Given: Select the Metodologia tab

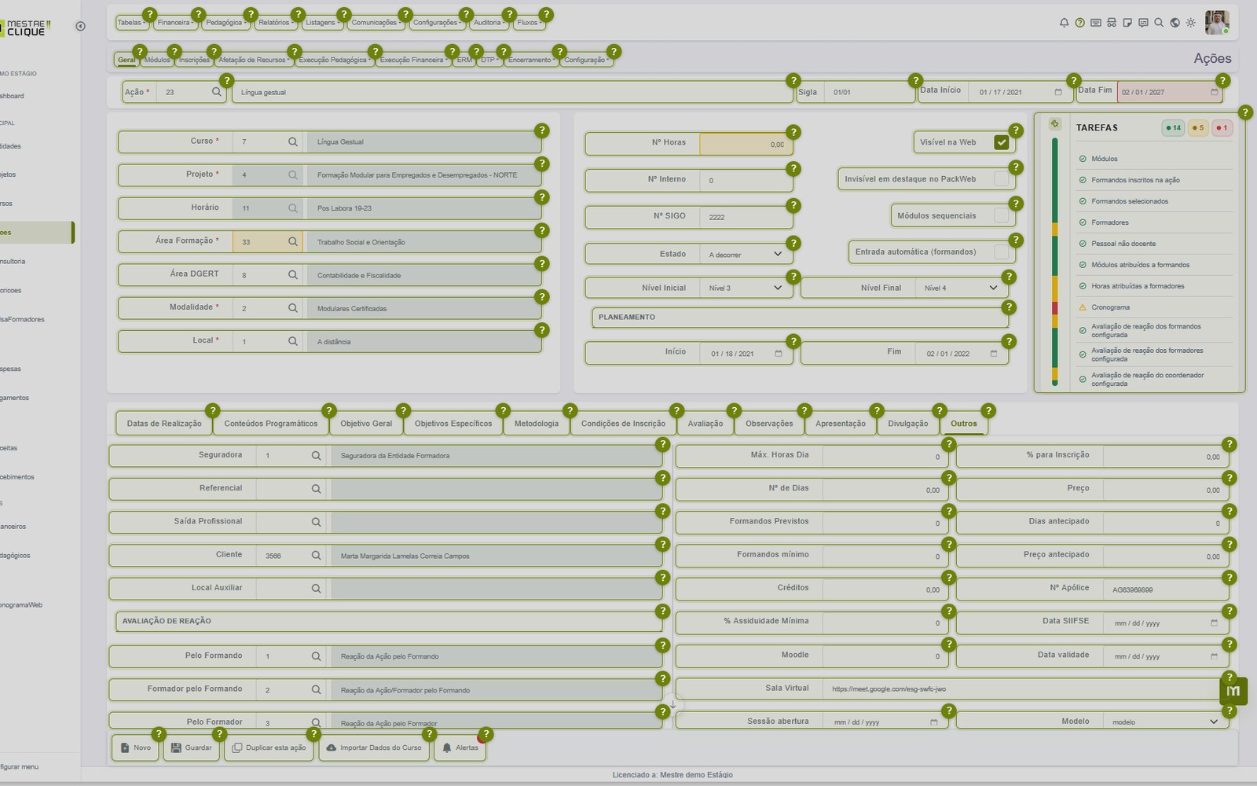Looking at the screenshot, I should (x=537, y=424).
